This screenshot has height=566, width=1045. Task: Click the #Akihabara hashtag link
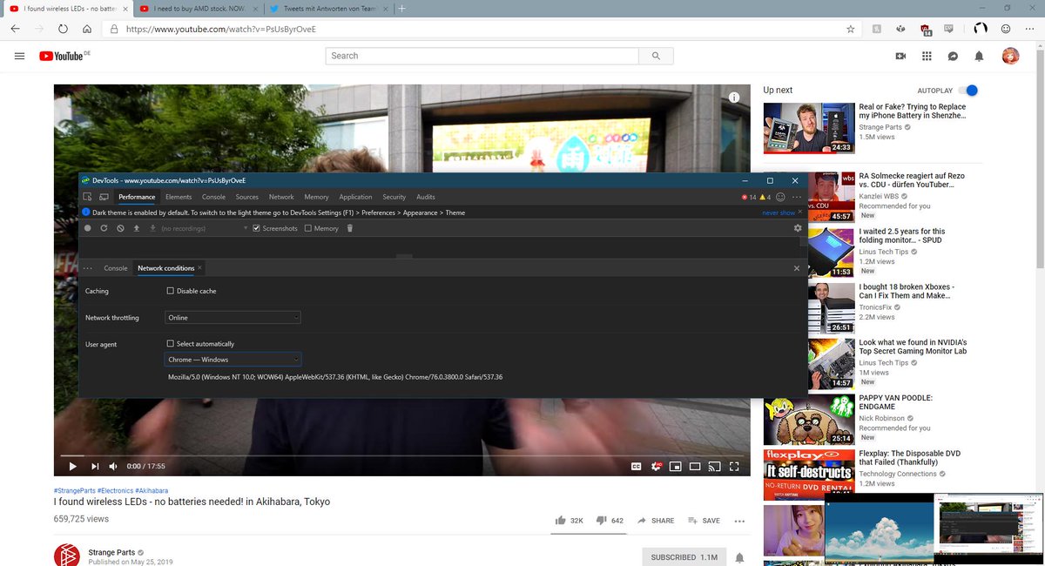click(152, 491)
